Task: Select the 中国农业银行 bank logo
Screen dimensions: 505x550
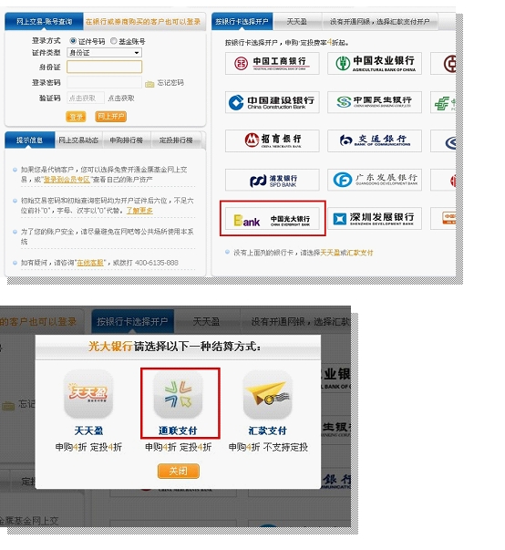Action: point(375,63)
